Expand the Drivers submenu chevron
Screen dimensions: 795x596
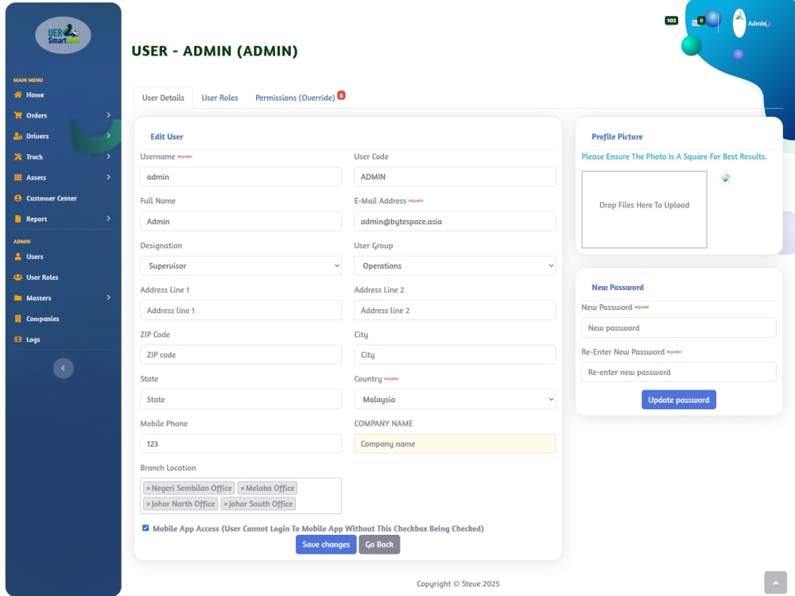point(108,136)
